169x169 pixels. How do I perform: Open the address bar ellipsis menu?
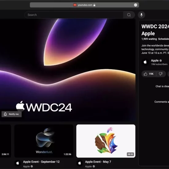tap(136, 5)
